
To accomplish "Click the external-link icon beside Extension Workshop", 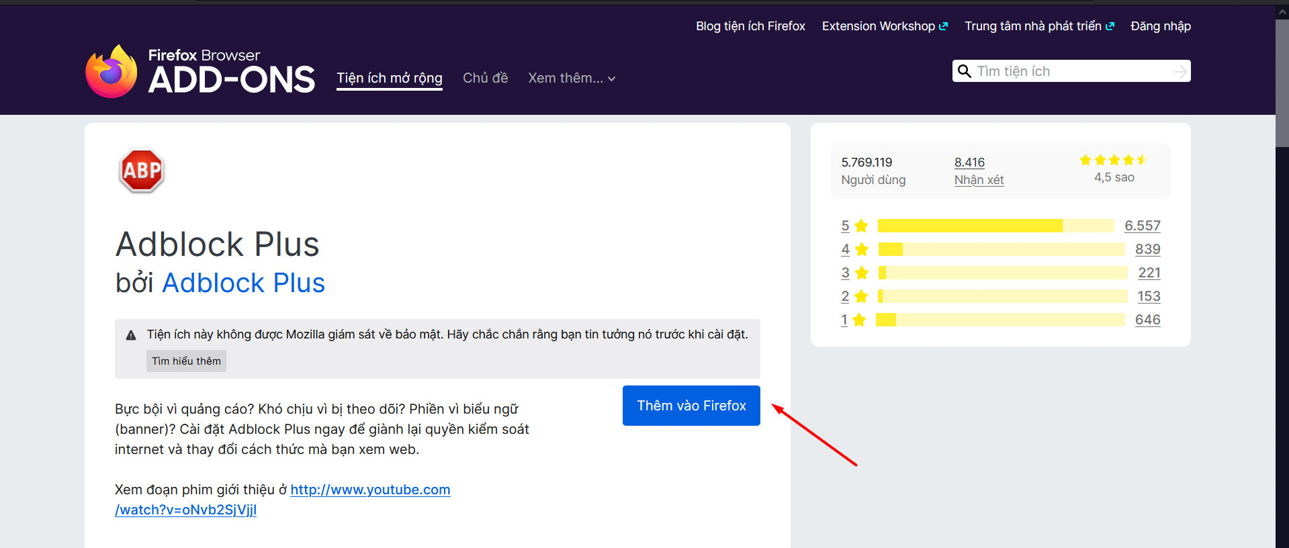I will click(943, 26).
